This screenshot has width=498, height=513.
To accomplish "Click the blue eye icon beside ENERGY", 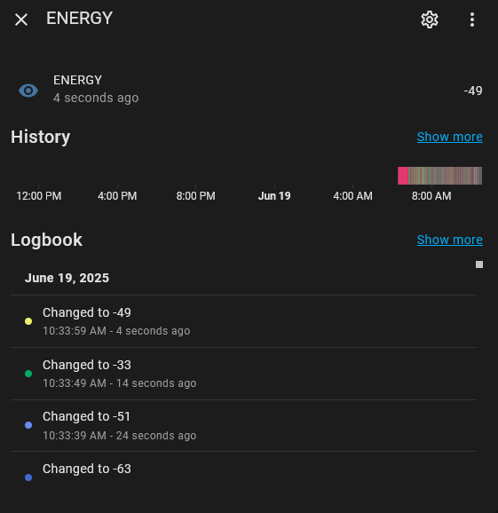I will click(x=28, y=91).
